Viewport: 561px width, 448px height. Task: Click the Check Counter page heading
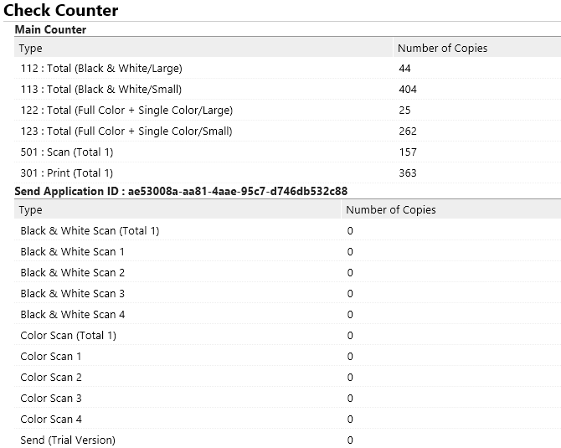coord(61,11)
